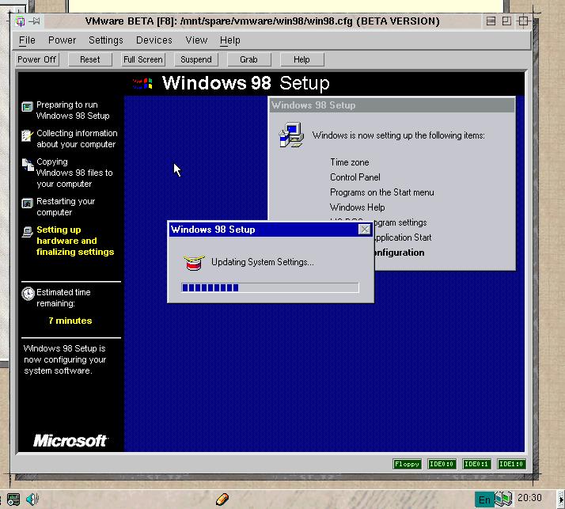Click the Updating System Settings progress bar
The height and width of the screenshot is (509, 565).
click(x=270, y=288)
